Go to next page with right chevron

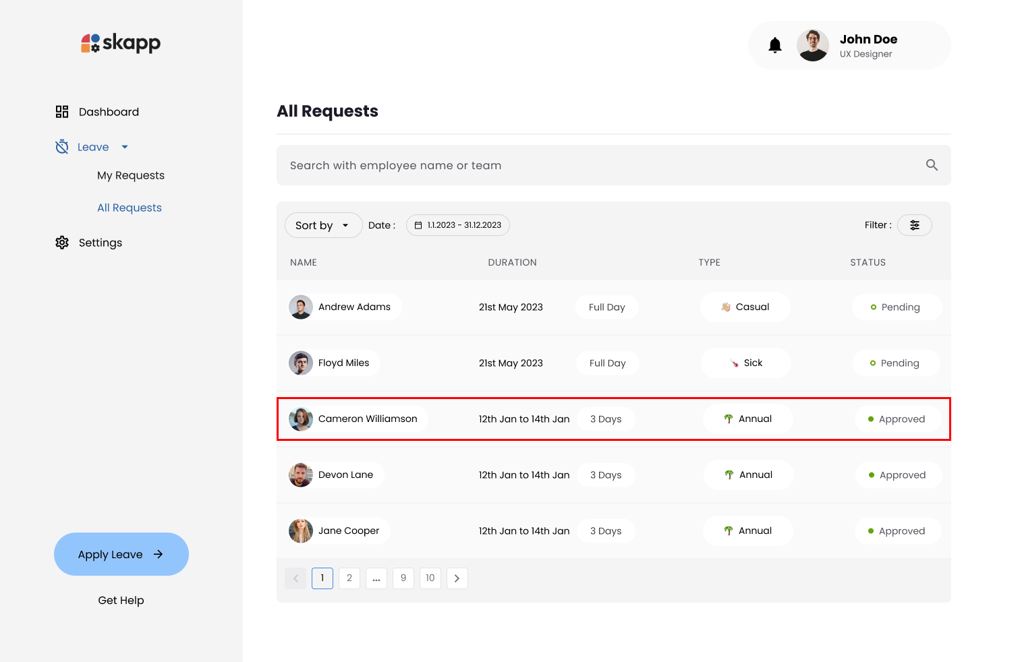[457, 578]
